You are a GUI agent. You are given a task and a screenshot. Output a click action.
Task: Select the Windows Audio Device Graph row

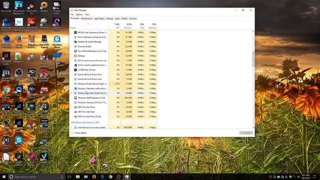pos(113,83)
